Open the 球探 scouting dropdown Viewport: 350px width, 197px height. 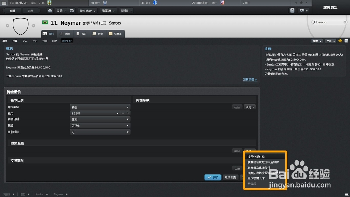coord(317,41)
